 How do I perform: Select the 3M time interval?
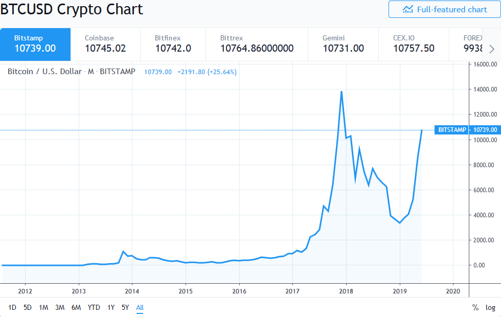[x=60, y=307]
